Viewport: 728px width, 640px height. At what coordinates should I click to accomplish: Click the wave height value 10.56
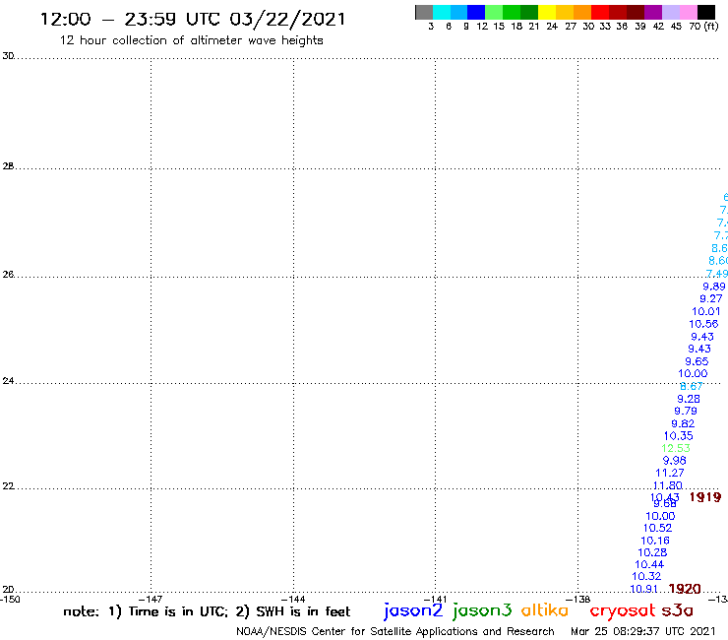point(703,324)
